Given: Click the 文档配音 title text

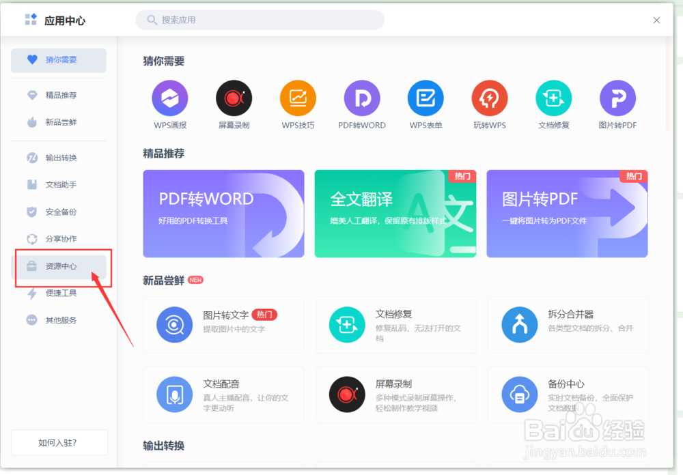Looking at the screenshot, I should pos(221,384).
